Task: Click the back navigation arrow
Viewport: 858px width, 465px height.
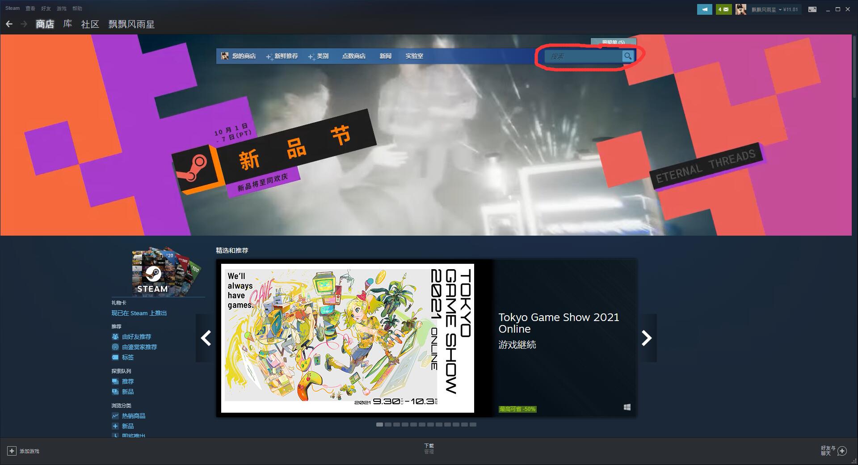Action: tap(9, 24)
